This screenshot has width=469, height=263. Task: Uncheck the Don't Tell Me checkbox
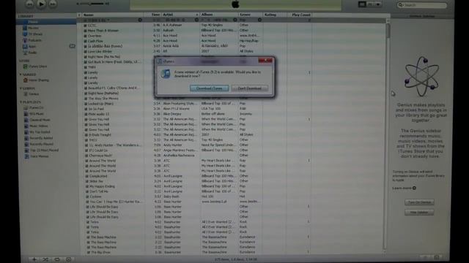87,191
